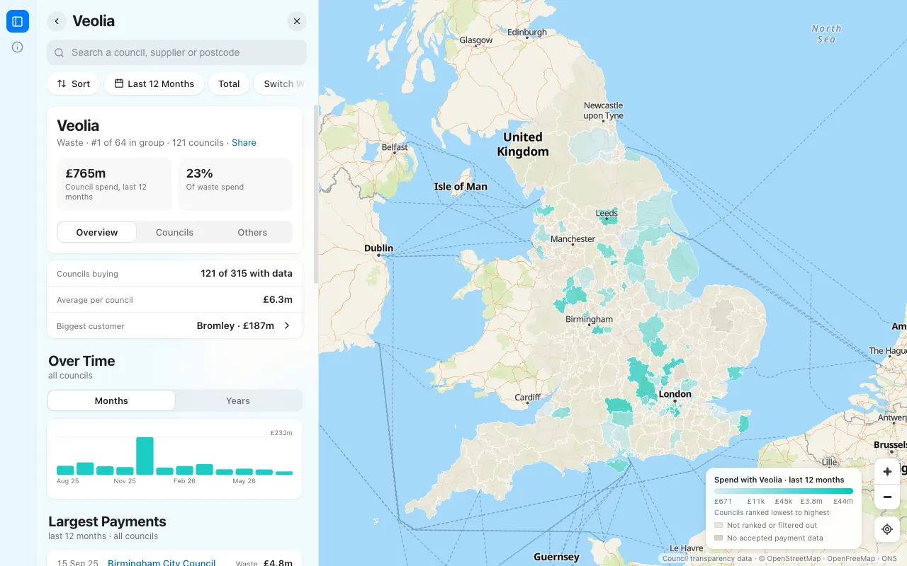Click the Share link under Veolia
The image size is (907, 566).
click(244, 142)
